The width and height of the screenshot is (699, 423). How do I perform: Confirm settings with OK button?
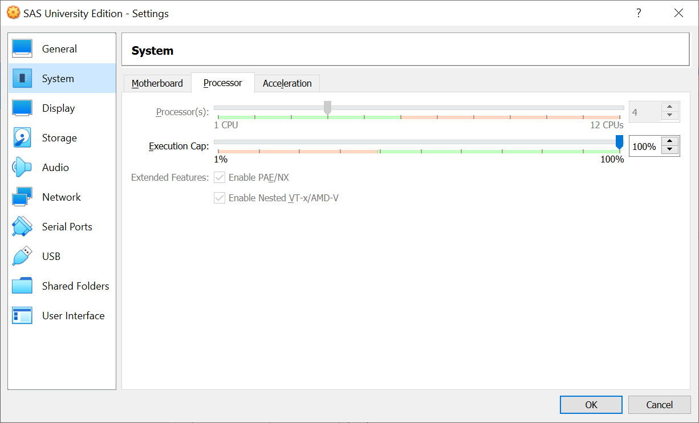pos(591,405)
